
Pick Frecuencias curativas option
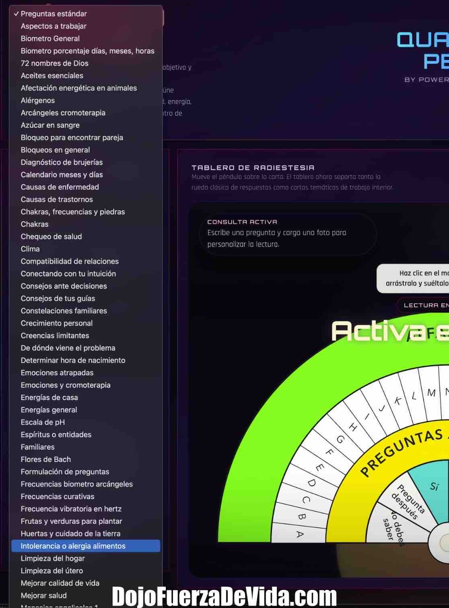coord(86,497)
